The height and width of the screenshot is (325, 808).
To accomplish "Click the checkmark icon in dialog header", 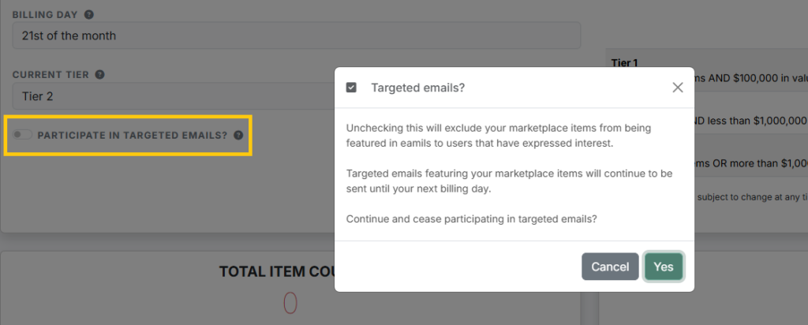I will [351, 88].
